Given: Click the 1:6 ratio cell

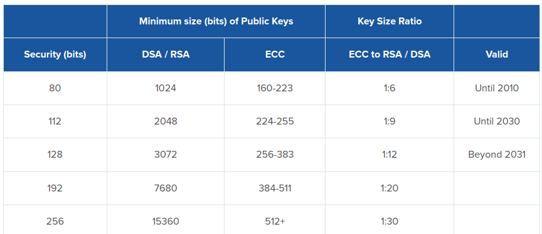Looking at the screenshot, I should 389,88.
